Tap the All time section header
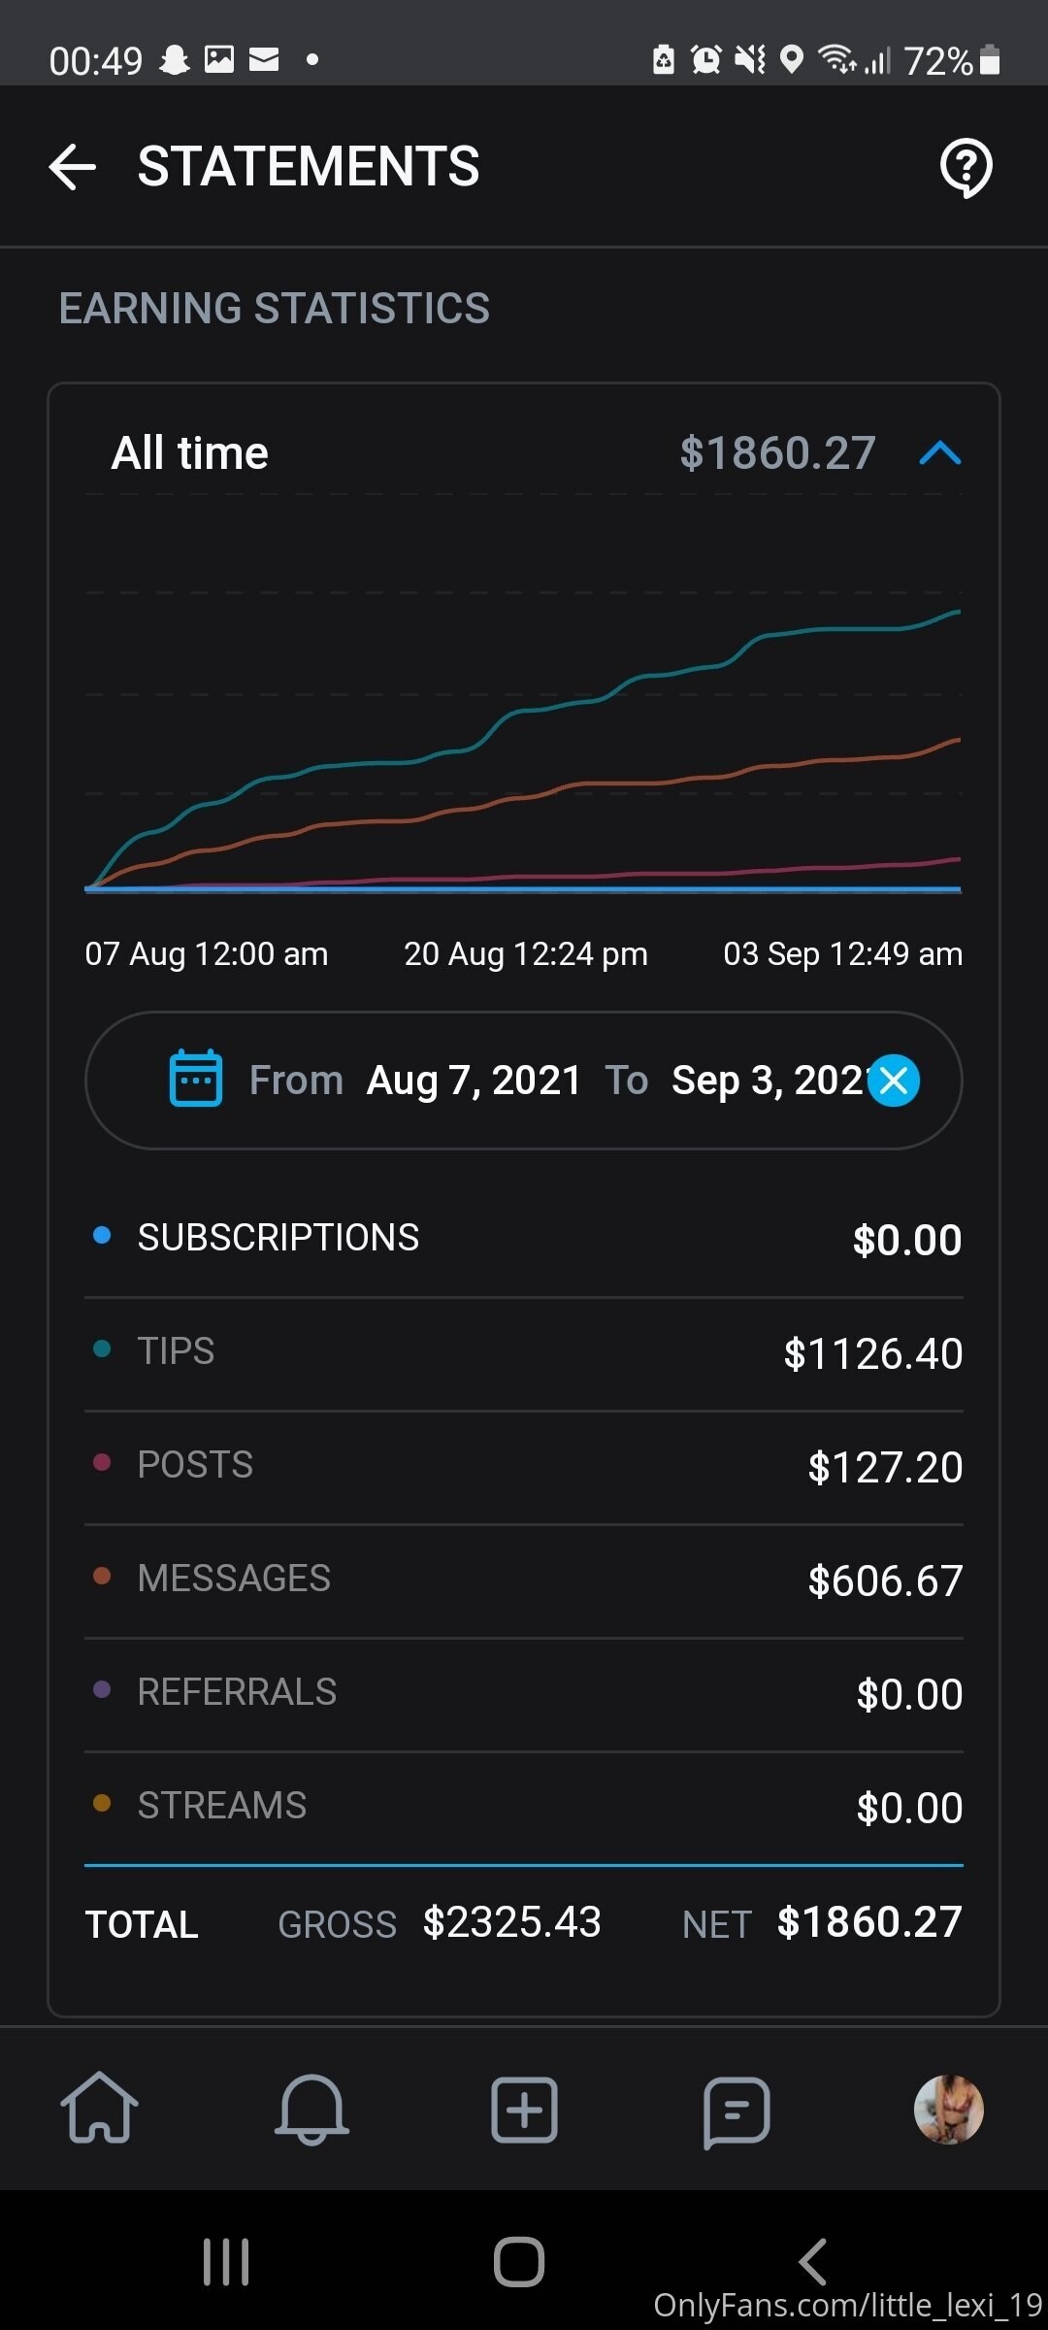The width and height of the screenshot is (1048, 2330). click(x=190, y=453)
